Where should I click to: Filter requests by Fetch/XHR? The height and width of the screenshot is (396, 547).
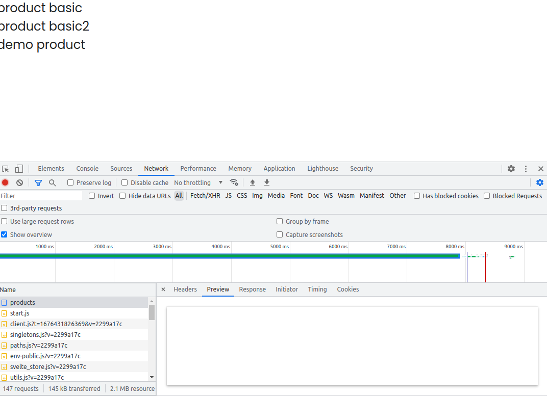coord(205,195)
